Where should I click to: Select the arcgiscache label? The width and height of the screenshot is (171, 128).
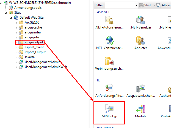tap(33, 27)
